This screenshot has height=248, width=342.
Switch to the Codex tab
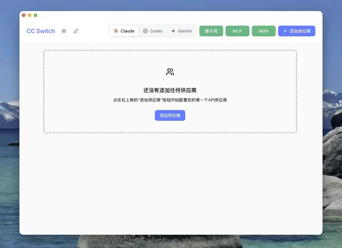pyautogui.click(x=153, y=31)
